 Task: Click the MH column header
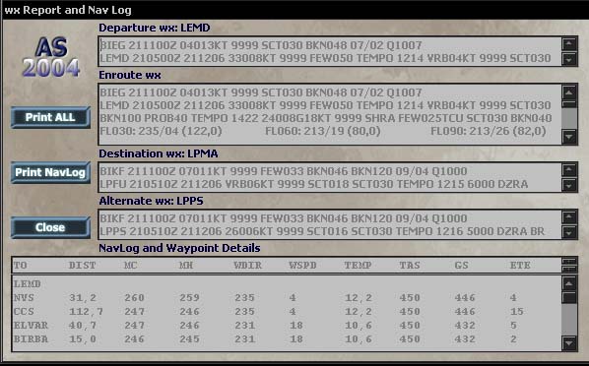[186, 266]
